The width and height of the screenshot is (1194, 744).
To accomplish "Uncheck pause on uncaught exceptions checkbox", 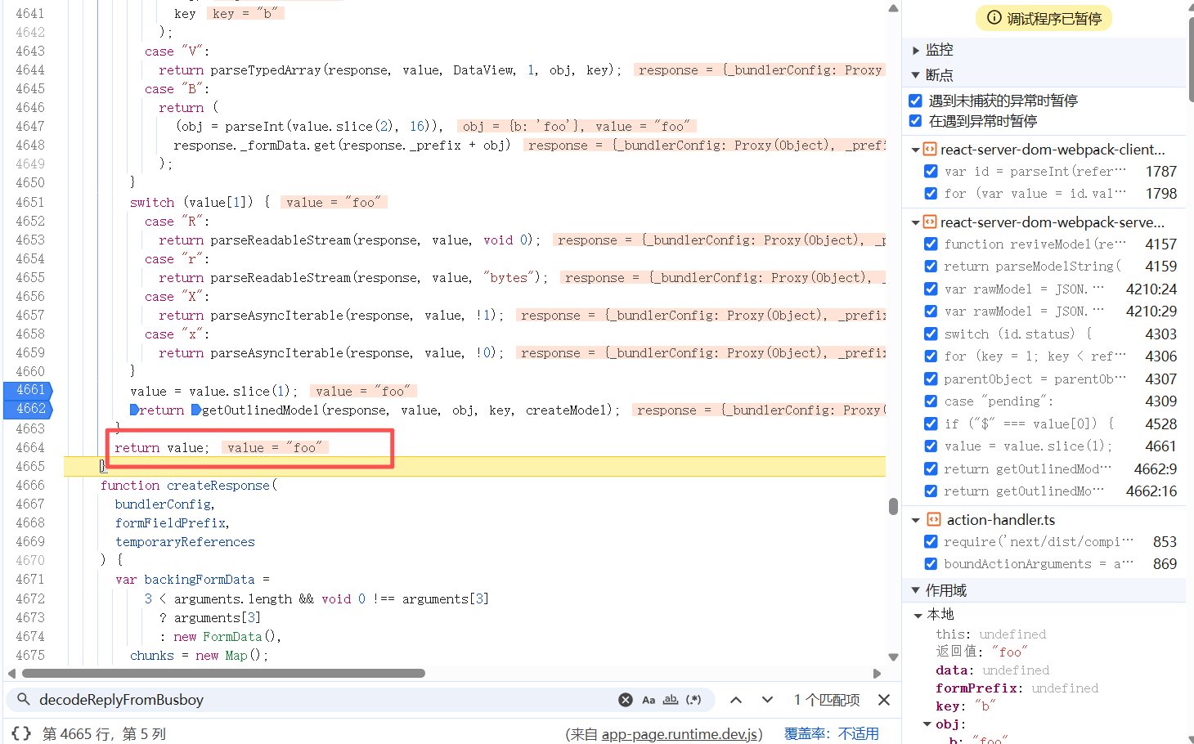I will point(916,101).
